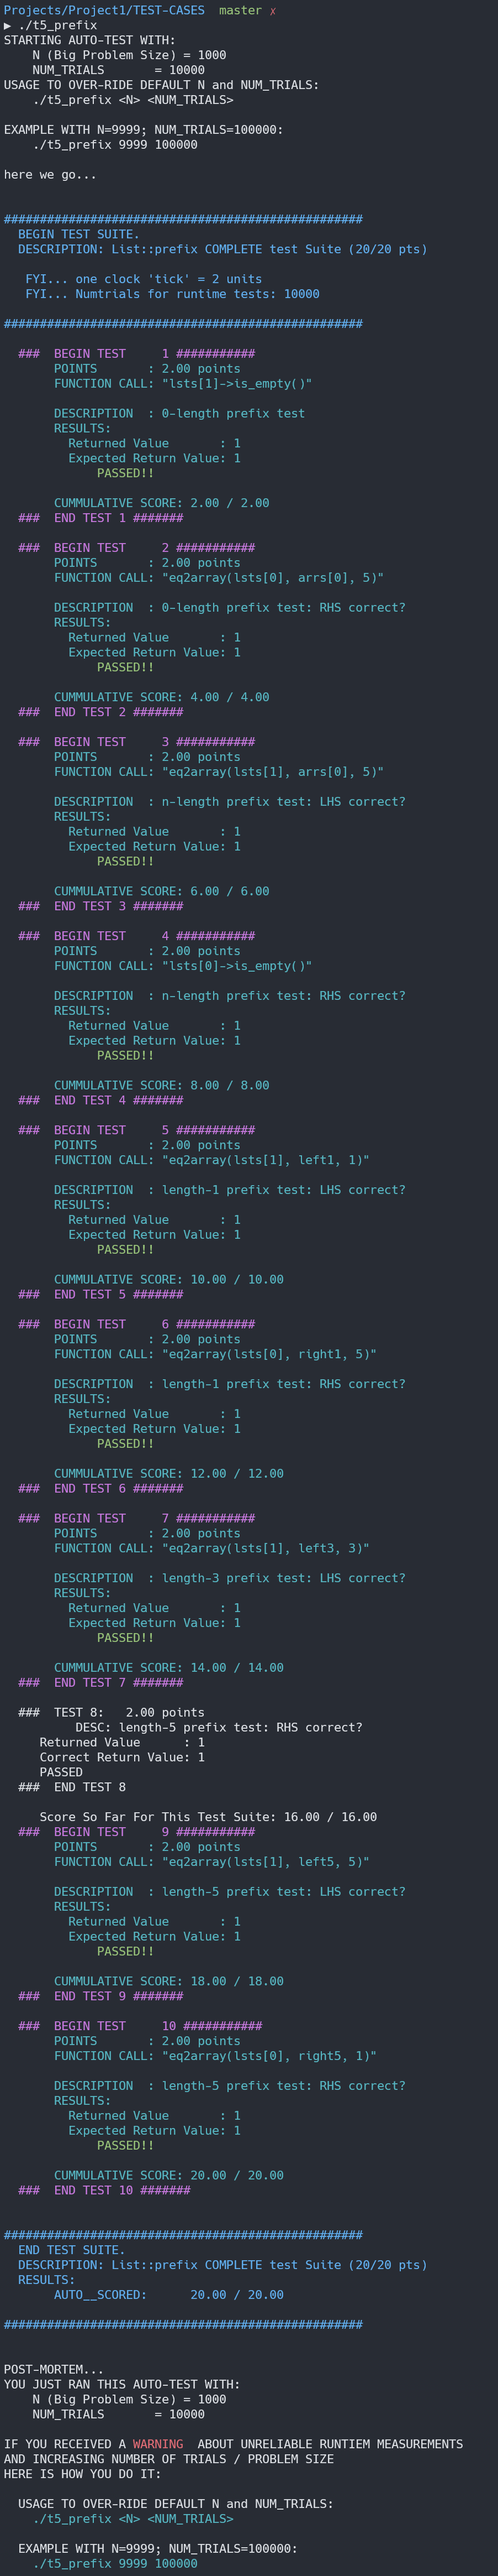Click the "Correct Return Value: 1" line
This screenshot has height=2576, width=498.
coord(122,1757)
